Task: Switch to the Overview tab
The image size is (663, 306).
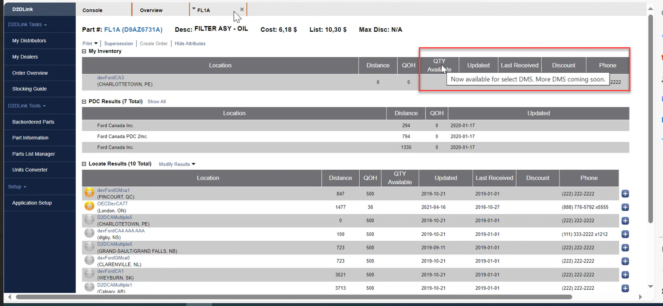Action: coord(151,10)
